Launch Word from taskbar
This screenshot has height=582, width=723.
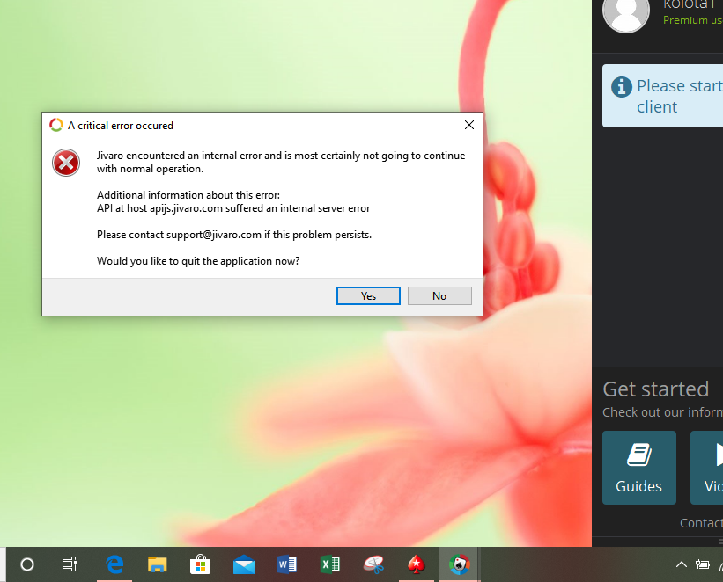click(x=287, y=564)
